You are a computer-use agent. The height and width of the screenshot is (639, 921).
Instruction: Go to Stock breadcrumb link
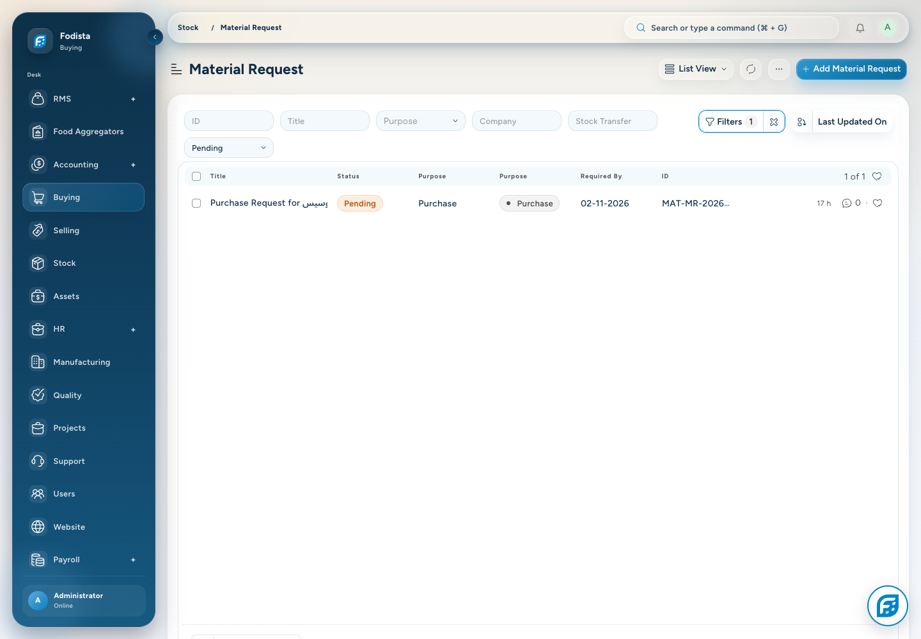188,27
